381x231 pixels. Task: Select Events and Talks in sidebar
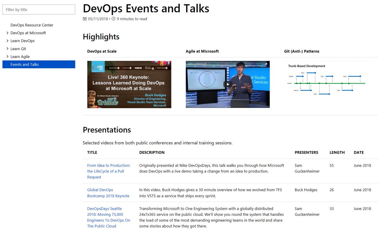39,64
